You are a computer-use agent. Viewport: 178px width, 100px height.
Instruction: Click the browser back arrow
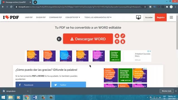pos(3,7)
